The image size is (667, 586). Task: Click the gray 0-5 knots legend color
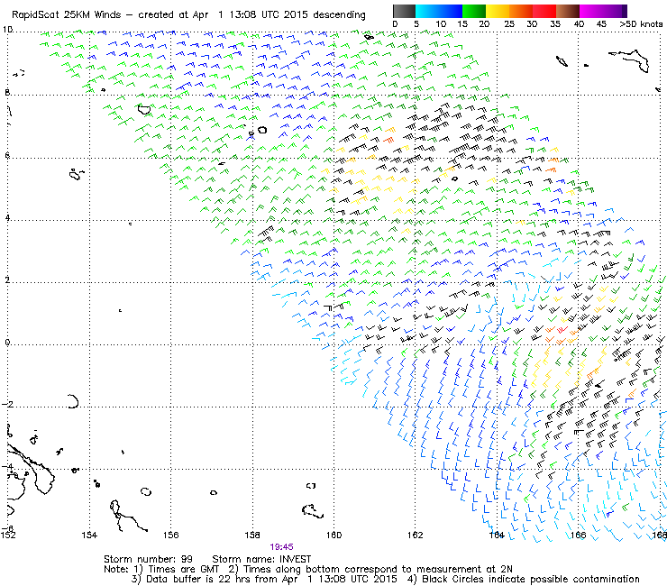click(404, 11)
